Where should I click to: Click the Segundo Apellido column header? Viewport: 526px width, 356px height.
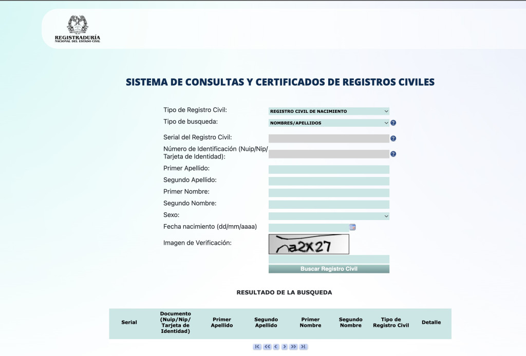click(x=266, y=322)
